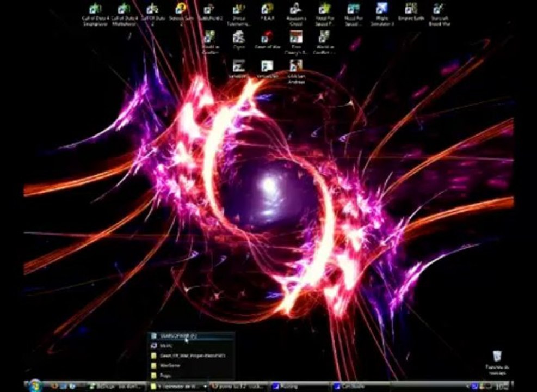Select the Unreal Tournament desktop icon

pos(239,14)
